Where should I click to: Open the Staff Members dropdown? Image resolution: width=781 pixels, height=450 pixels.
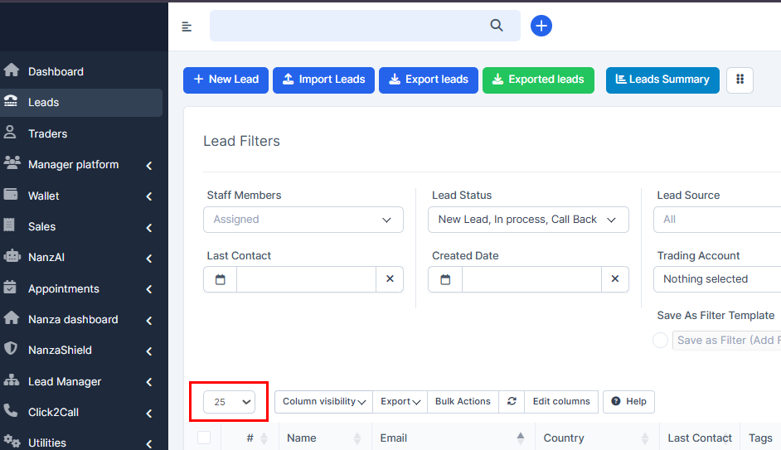[x=303, y=220]
